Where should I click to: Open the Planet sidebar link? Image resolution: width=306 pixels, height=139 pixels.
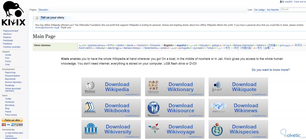8,112
